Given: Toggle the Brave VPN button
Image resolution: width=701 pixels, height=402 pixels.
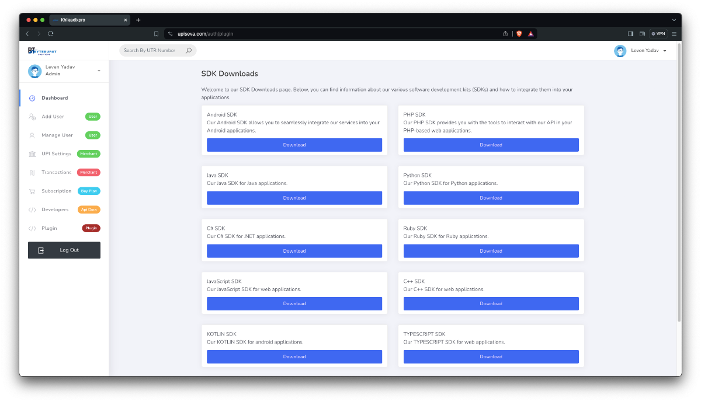Looking at the screenshot, I should coord(658,34).
